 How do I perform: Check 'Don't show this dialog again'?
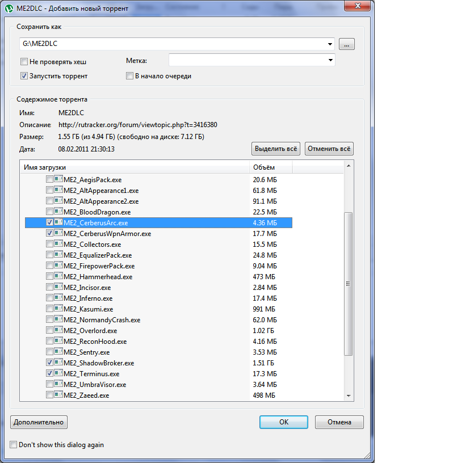click(13, 444)
